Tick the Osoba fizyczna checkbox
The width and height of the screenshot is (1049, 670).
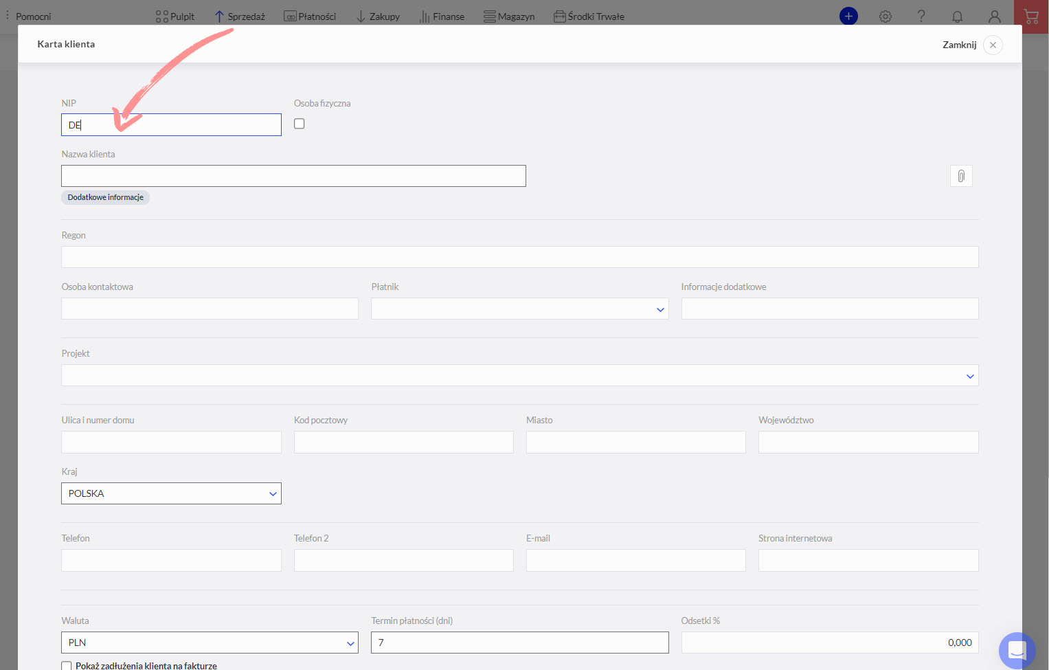pyautogui.click(x=300, y=124)
